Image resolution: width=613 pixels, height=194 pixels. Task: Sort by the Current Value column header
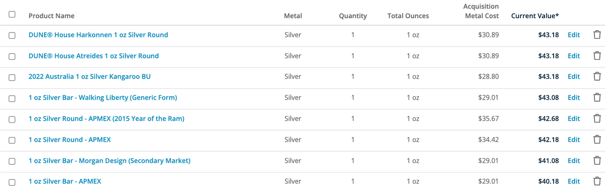pyautogui.click(x=535, y=16)
